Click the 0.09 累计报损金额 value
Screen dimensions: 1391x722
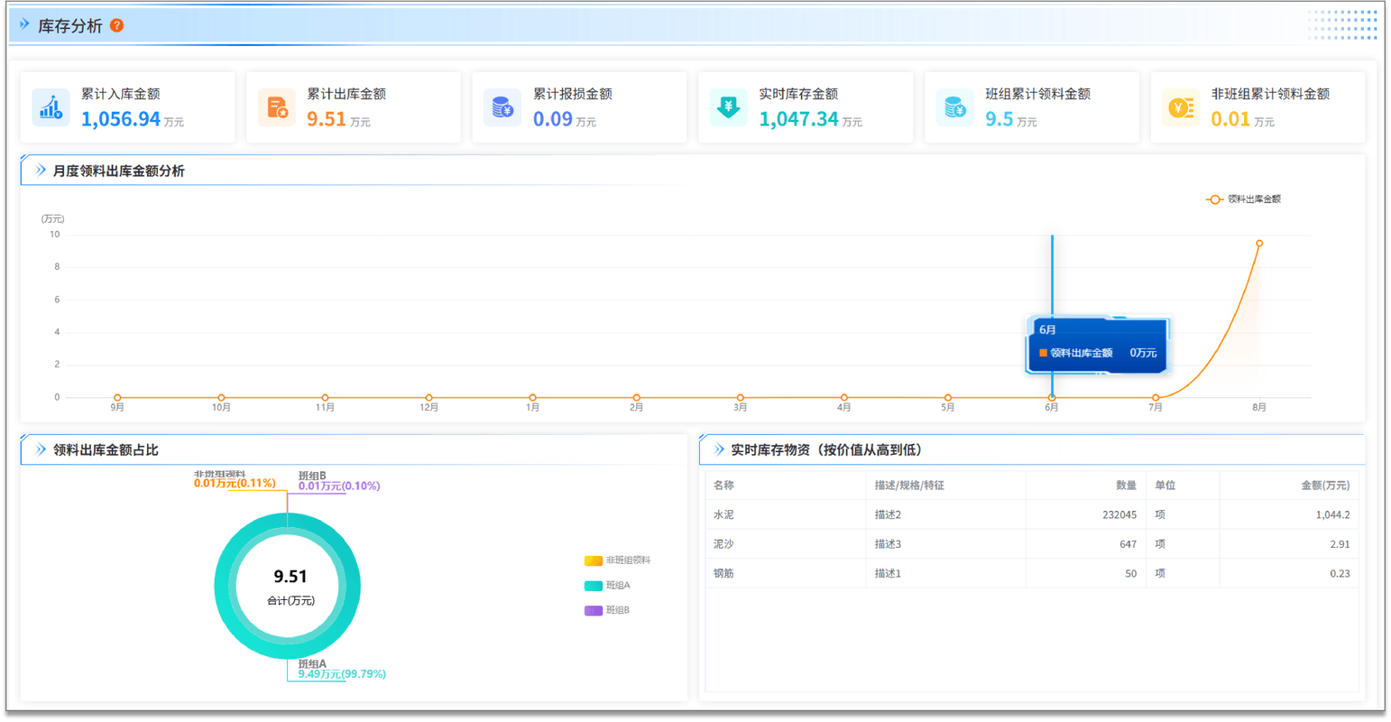coord(553,119)
